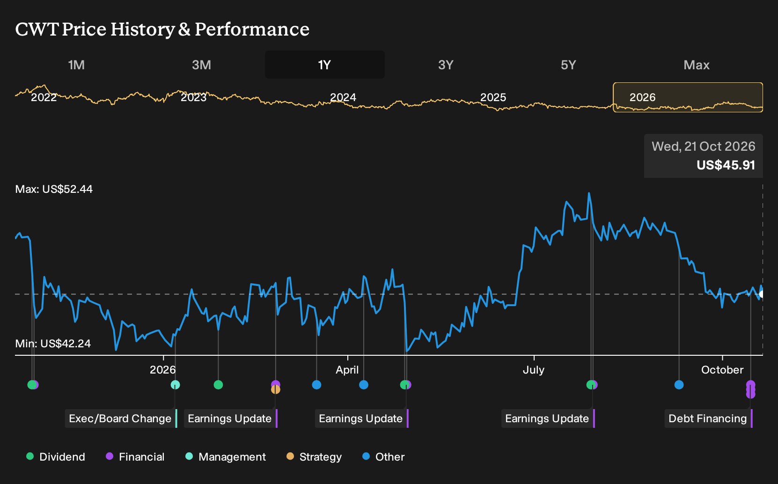Click the 2025 label in the overview navigator
778x484 pixels.
(493, 97)
